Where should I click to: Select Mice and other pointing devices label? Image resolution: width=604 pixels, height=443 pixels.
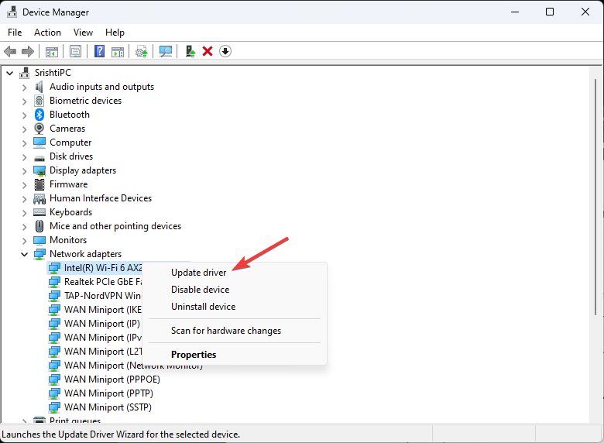click(115, 226)
